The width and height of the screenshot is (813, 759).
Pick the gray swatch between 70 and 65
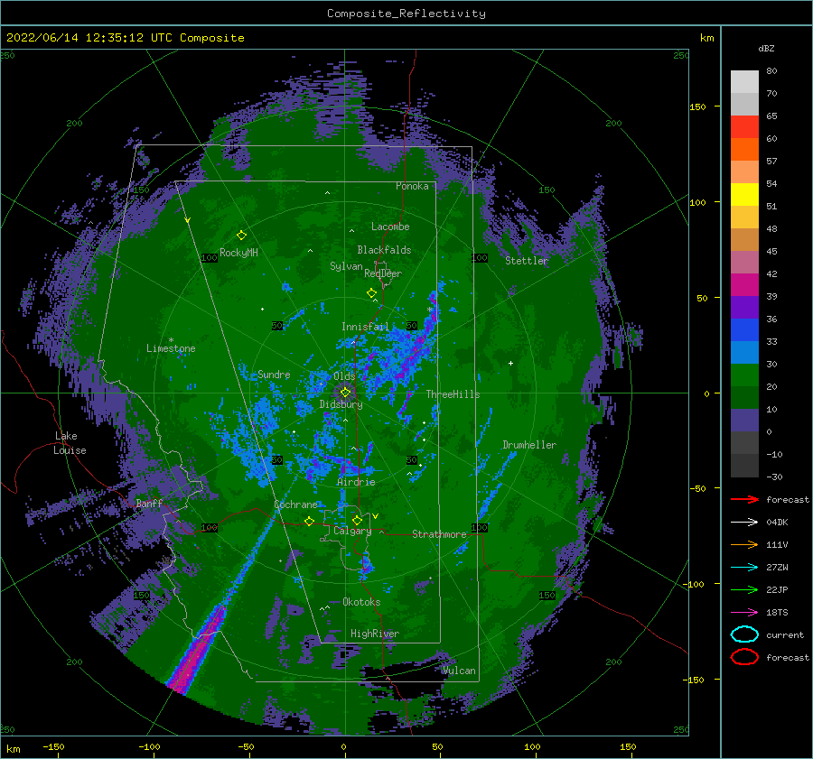[x=744, y=104]
